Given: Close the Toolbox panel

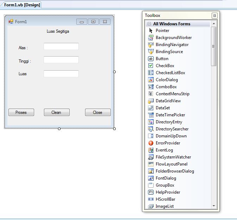Looking at the screenshot, I should tap(214, 15).
